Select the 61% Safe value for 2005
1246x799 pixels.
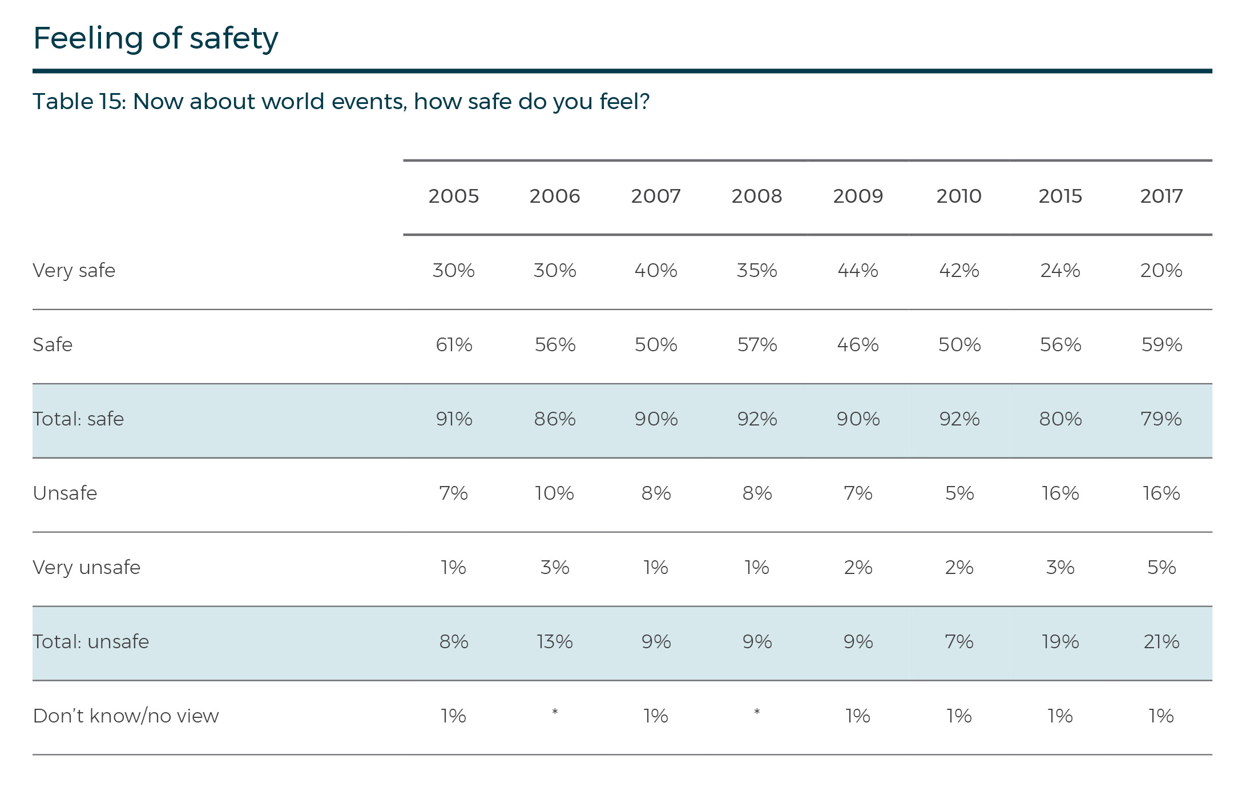pos(454,345)
